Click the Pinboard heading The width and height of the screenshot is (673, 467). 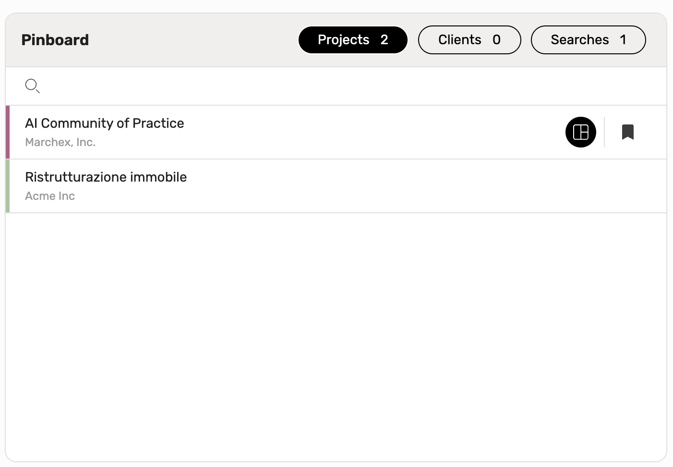click(x=55, y=40)
